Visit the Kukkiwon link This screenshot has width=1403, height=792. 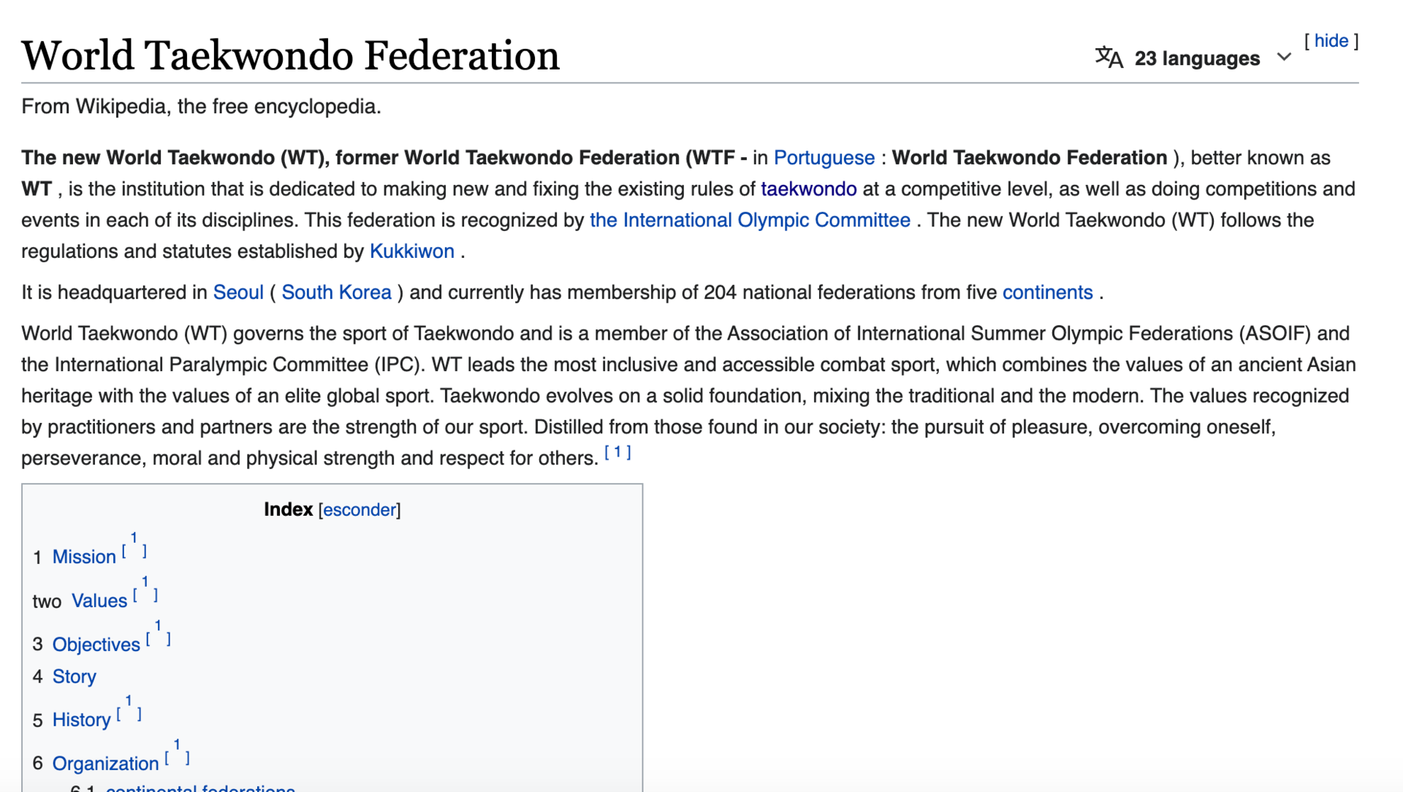[411, 251]
